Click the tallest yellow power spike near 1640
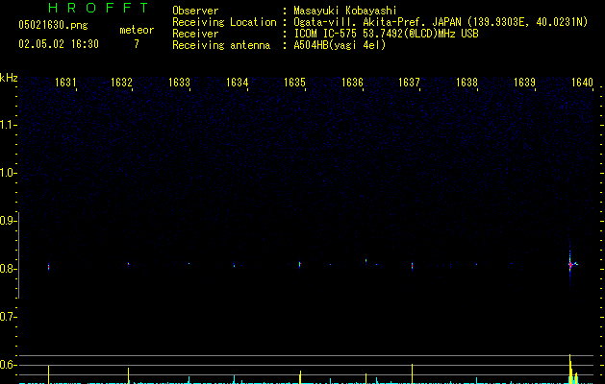Viewport: 605px width, 384px height. tap(569, 369)
